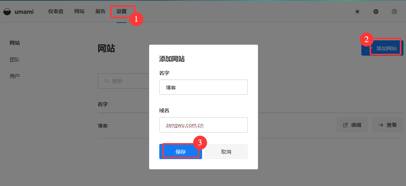Click the magnifier icon in search box

(107, 81)
